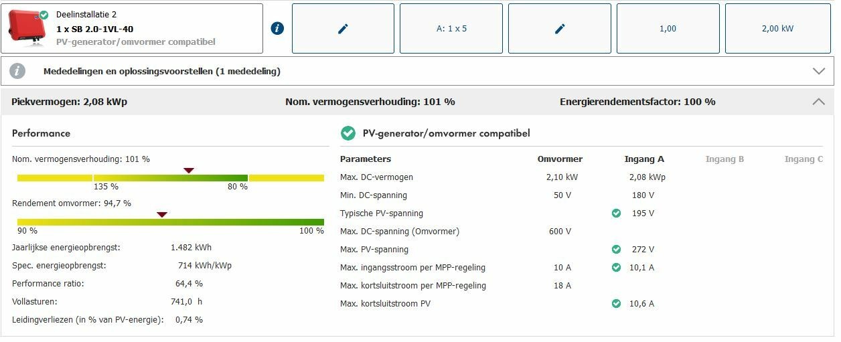Select the Deelinstallatie 2 card
This screenshot has width=841, height=342.
click(x=132, y=29)
